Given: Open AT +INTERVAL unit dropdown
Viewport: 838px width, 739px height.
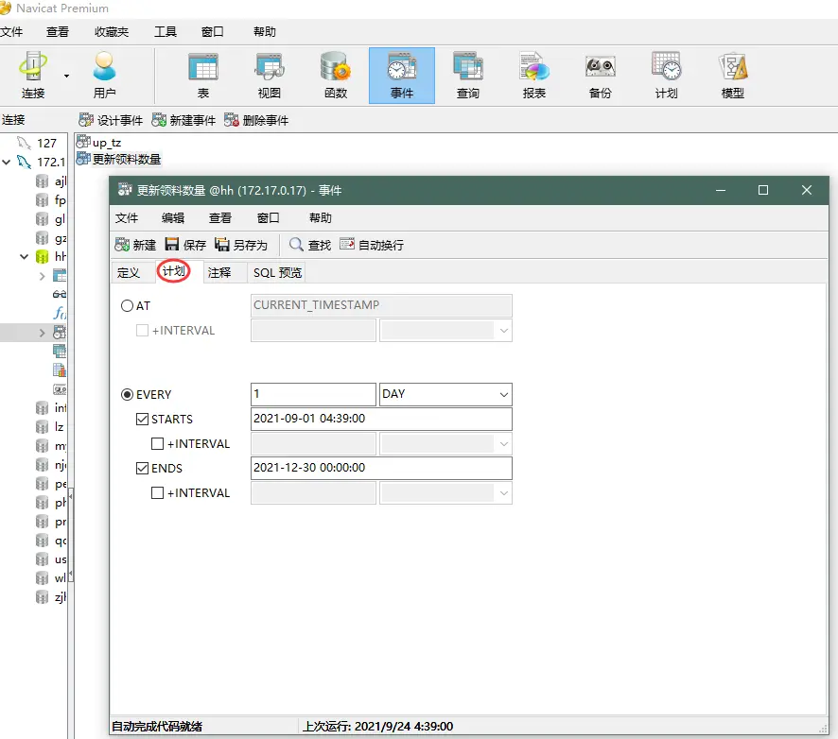Looking at the screenshot, I should [x=503, y=331].
